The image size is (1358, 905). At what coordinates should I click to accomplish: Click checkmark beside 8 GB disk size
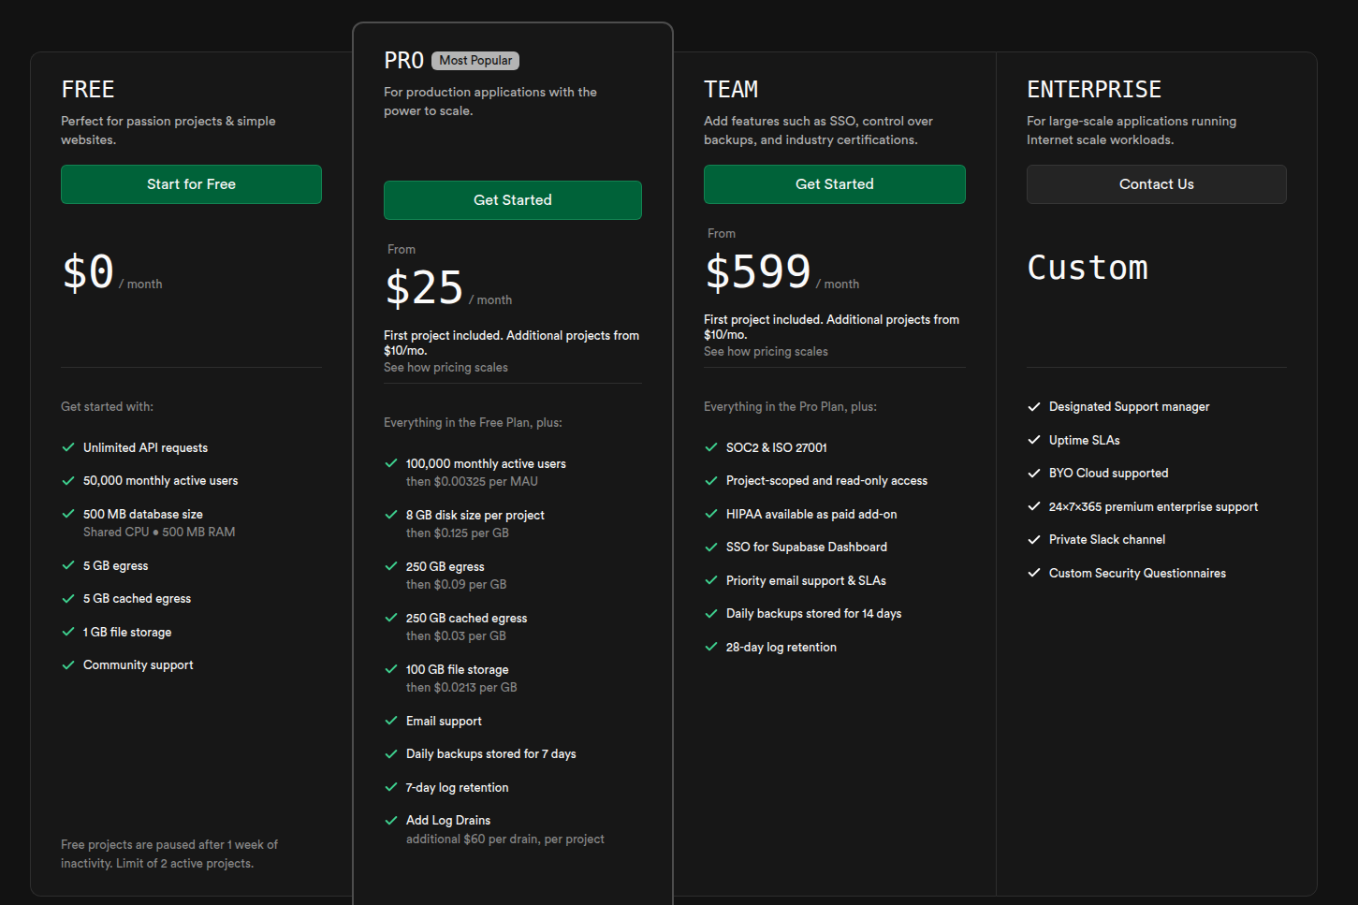click(391, 515)
